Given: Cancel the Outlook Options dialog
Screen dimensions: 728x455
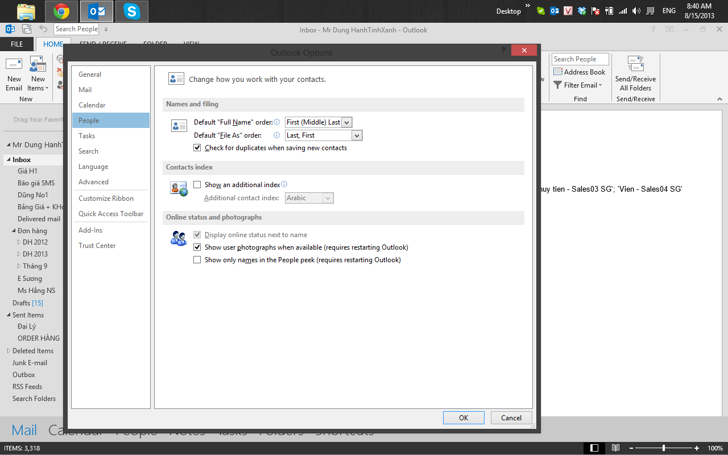Looking at the screenshot, I should pos(511,417).
